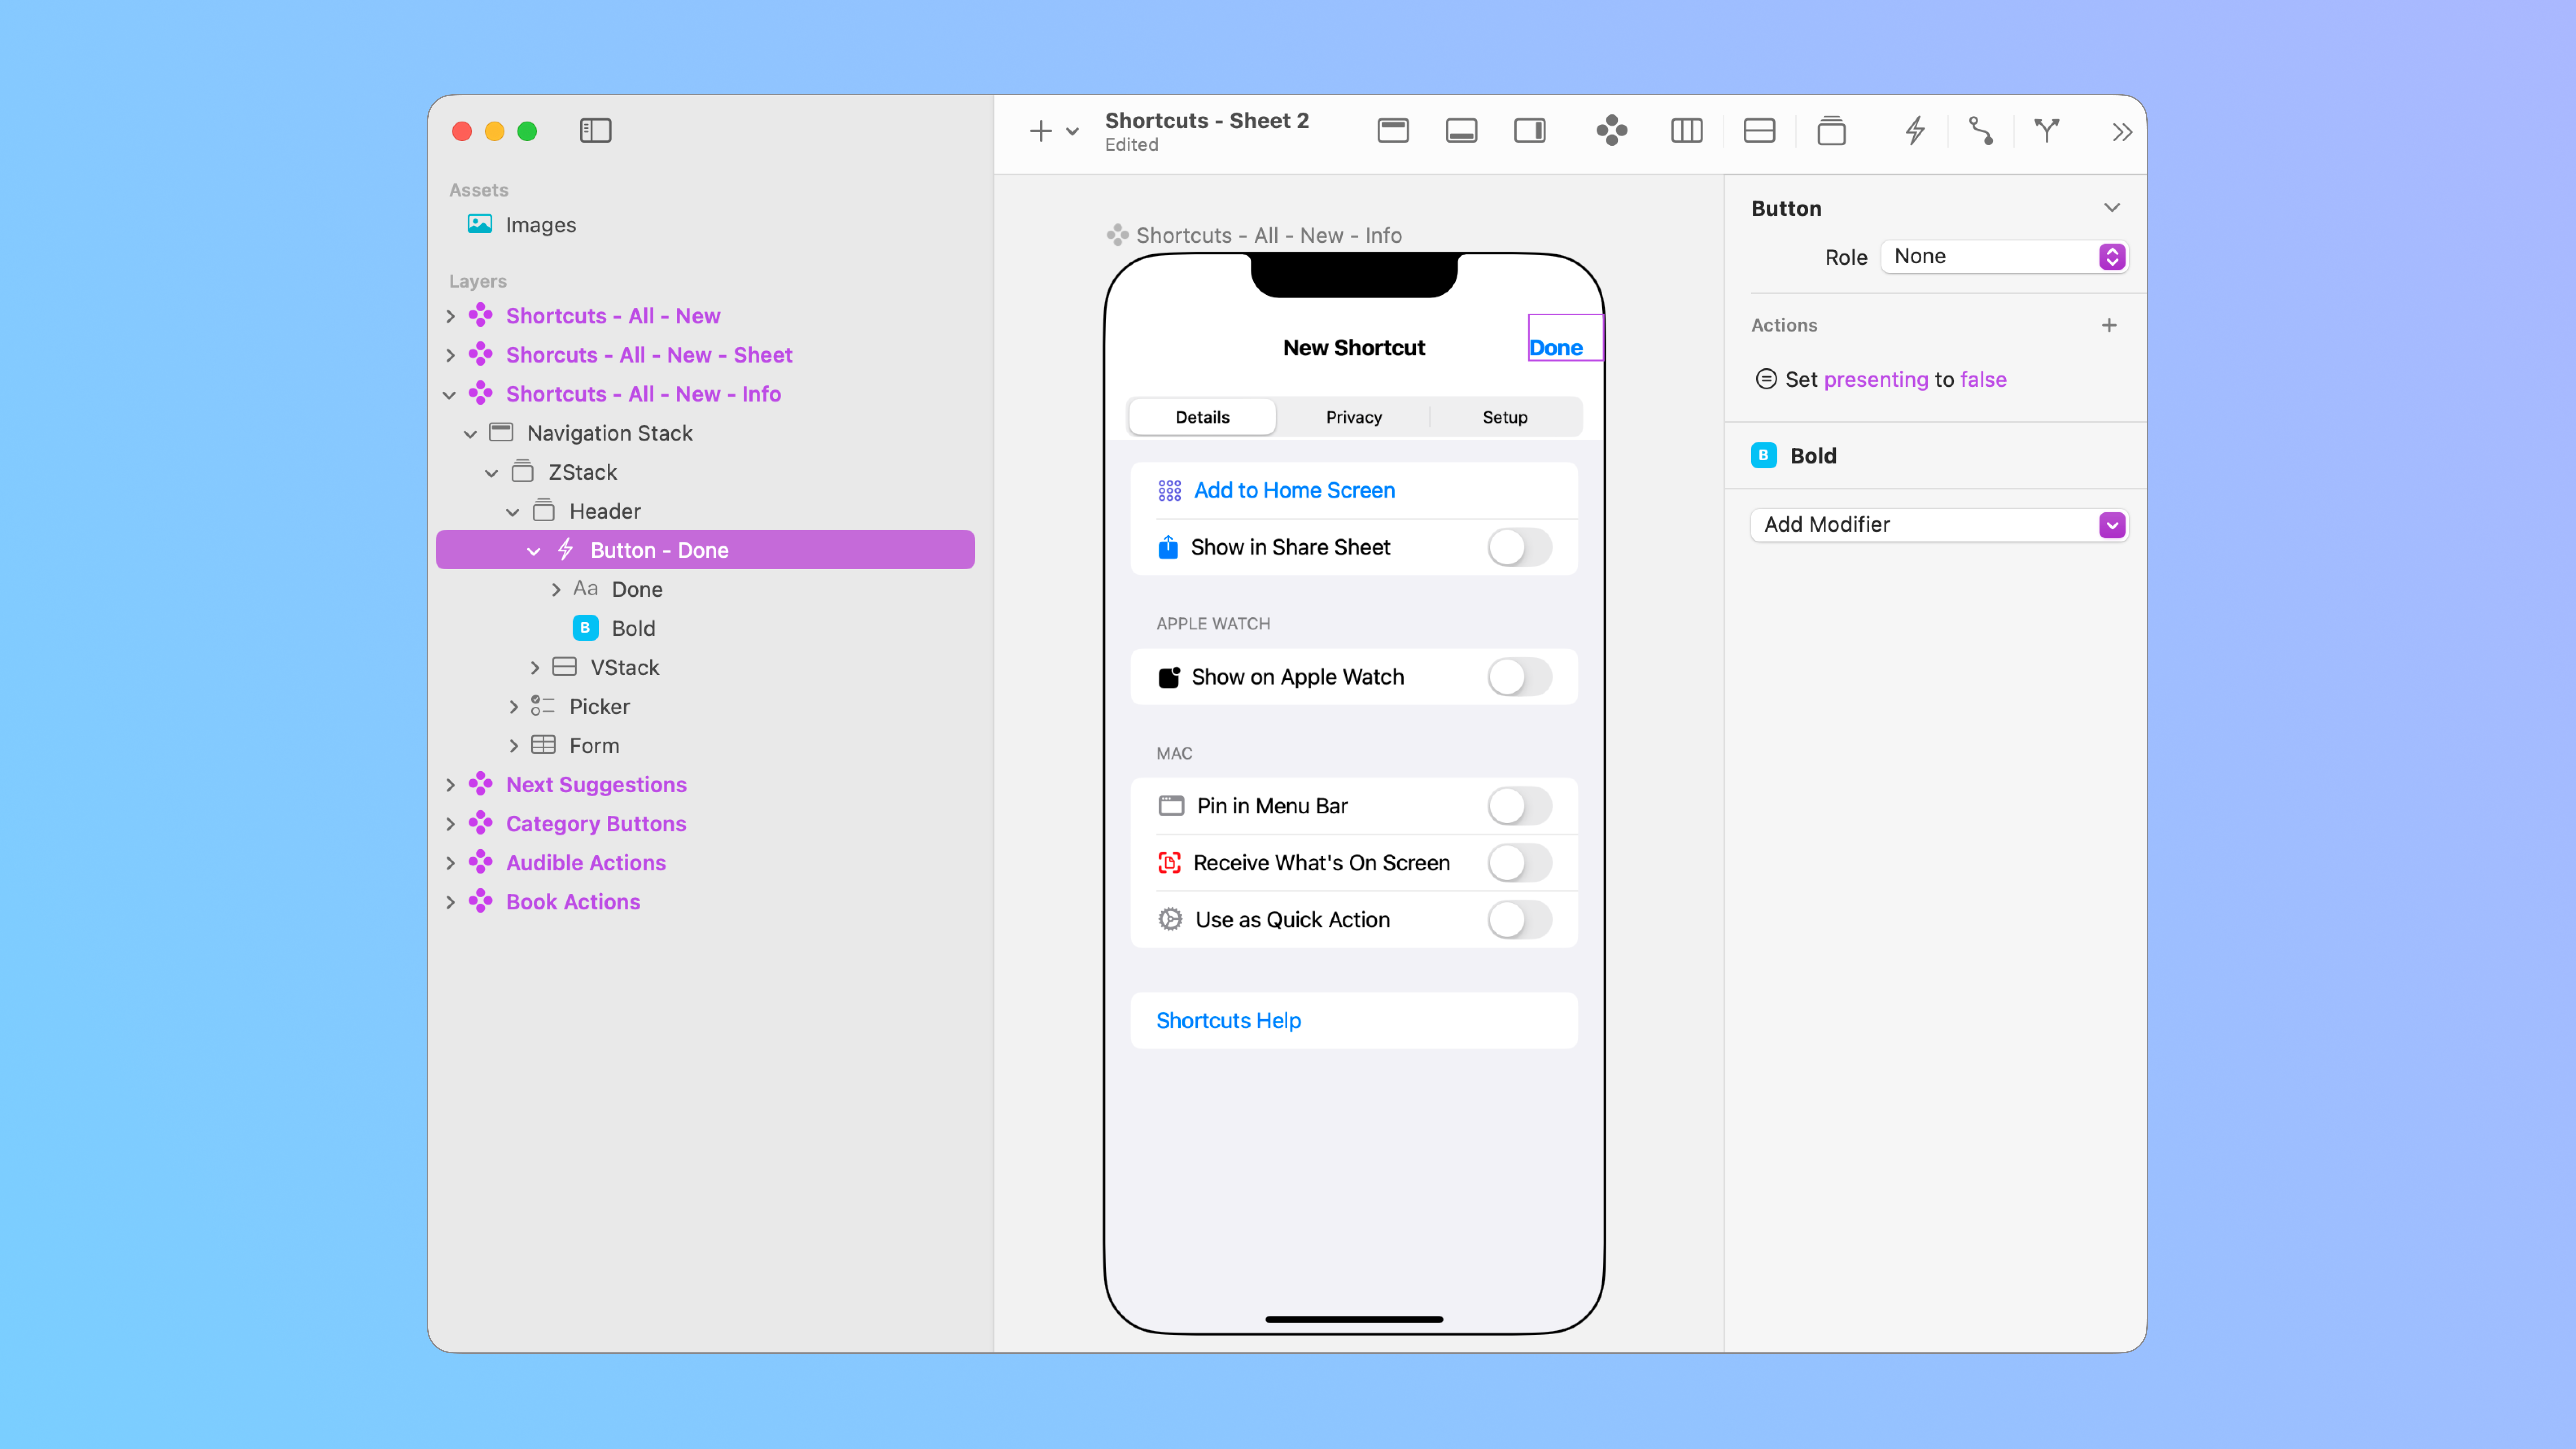This screenshot has height=1449, width=2576.
Task: Click the branch condition icon in toolbar
Action: (2047, 131)
